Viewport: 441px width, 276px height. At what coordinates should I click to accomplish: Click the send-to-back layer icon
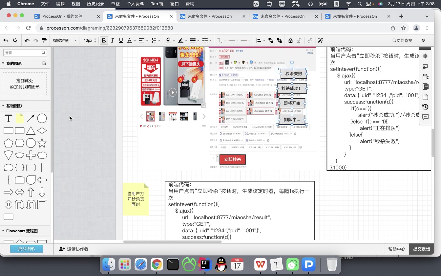279,40
